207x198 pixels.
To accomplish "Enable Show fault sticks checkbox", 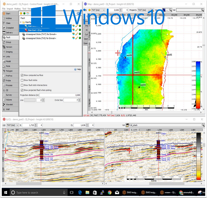I will [22, 80].
